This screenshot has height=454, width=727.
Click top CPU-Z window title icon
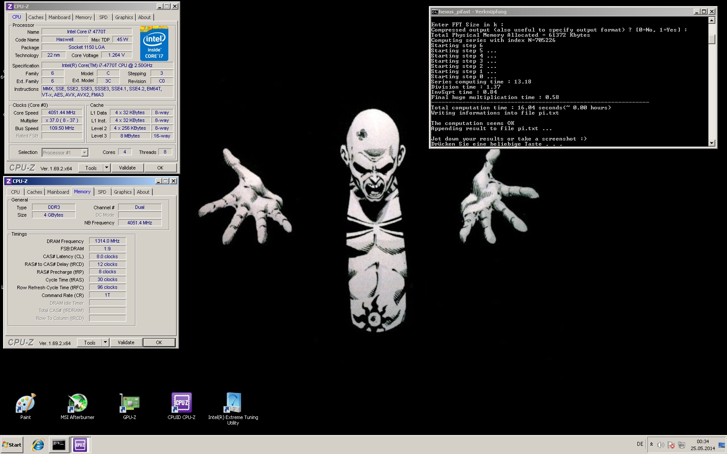(x=10, y=6)
